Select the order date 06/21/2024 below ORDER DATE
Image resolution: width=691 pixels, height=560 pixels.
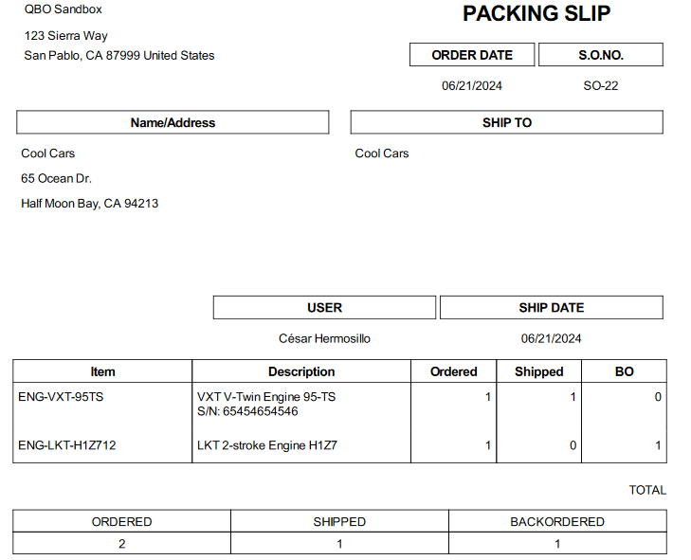(472, 85)
